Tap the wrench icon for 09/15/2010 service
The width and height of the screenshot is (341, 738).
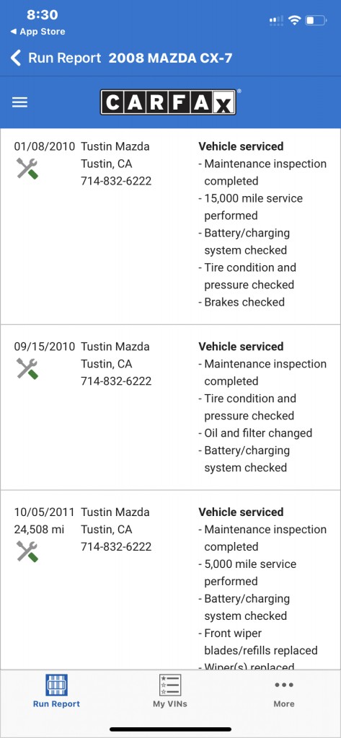27,368
